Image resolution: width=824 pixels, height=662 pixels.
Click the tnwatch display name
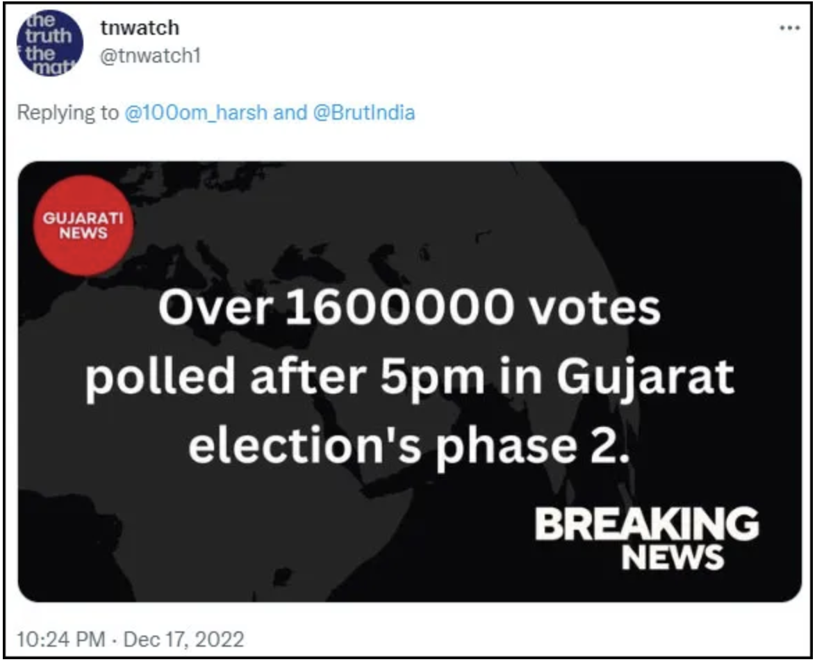click(140, 28)
